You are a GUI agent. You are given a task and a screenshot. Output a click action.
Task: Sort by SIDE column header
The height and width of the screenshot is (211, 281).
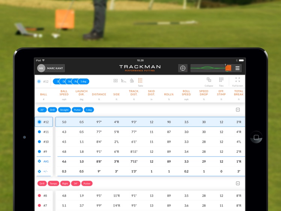pyautogui.click(x=117, y=94)
